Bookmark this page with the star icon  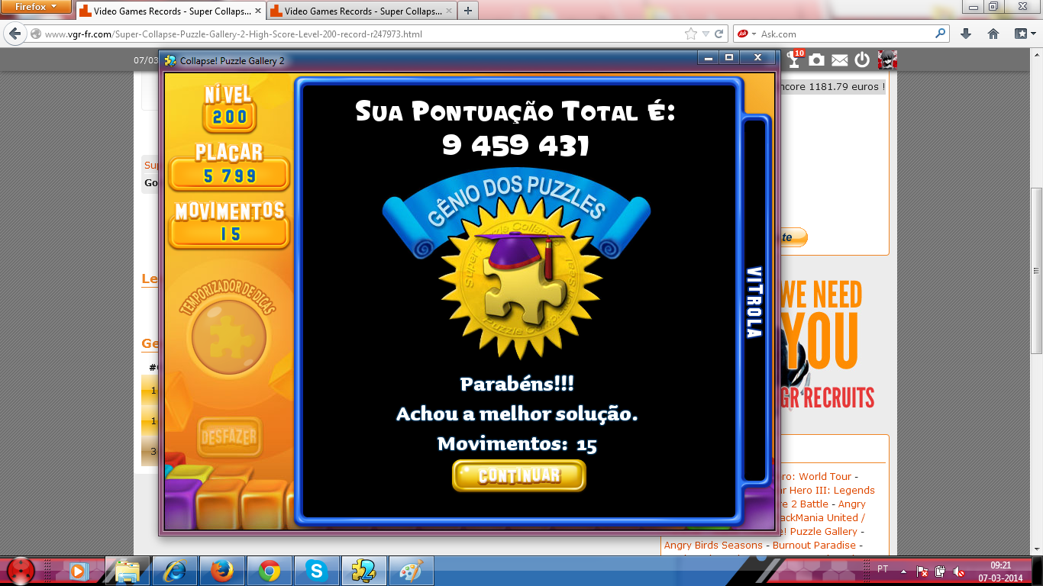pyautogui.click(x=691, y=34)
